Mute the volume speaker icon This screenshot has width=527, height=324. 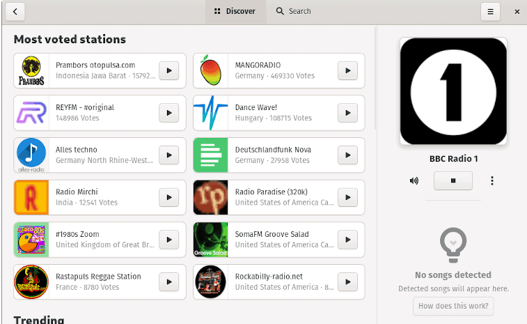point(414,181)
